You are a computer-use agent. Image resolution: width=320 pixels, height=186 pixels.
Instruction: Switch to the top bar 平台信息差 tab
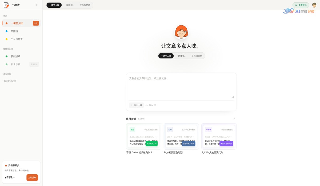pos(85,5)
